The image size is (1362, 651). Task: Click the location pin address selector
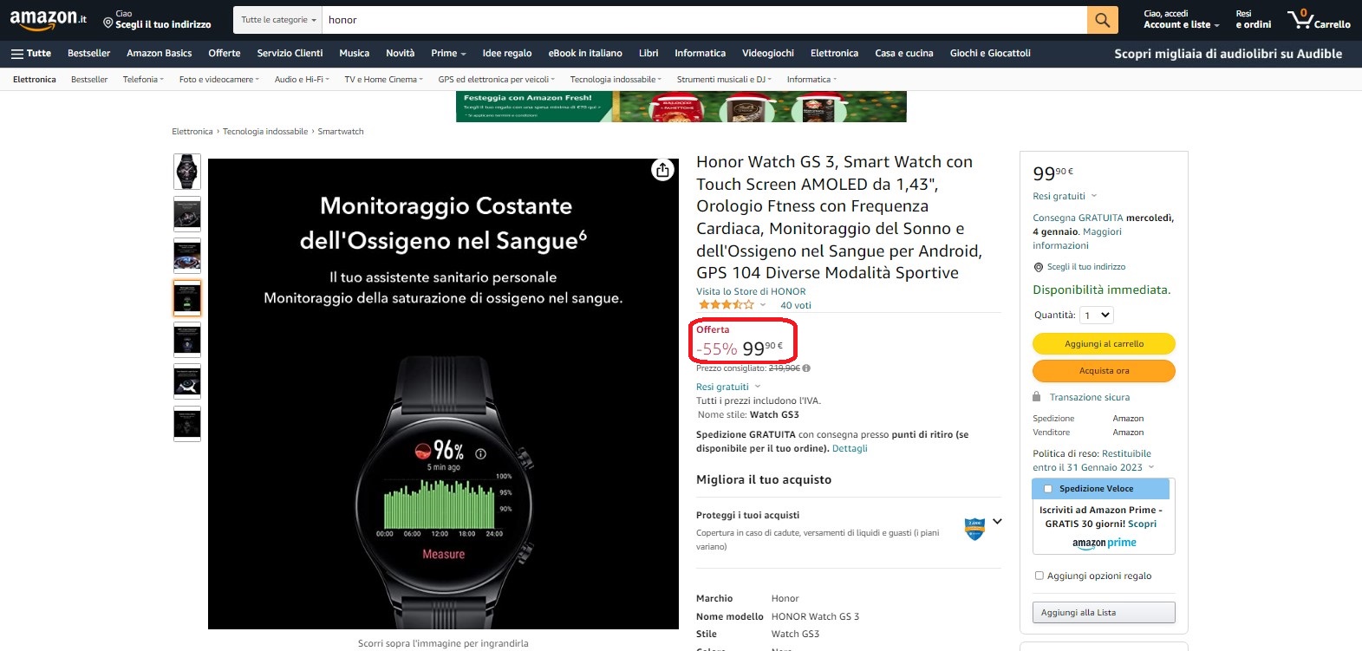[157, 19]
